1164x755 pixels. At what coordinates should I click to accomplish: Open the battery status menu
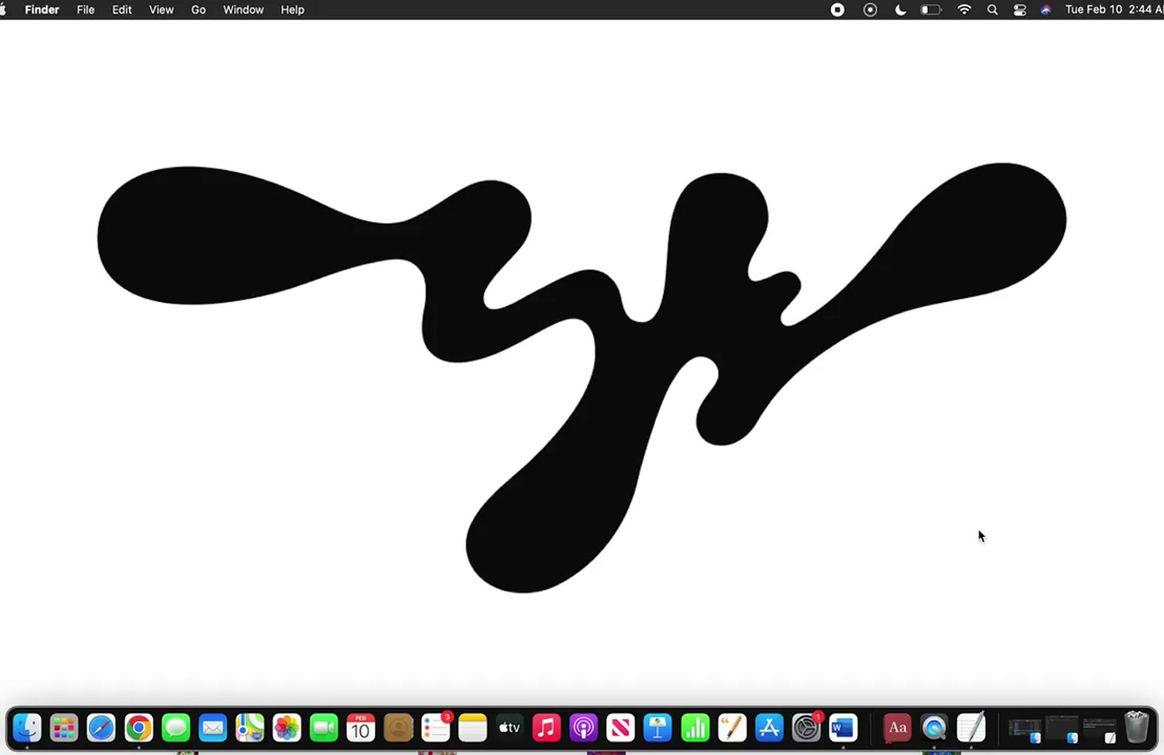(931, 10)
